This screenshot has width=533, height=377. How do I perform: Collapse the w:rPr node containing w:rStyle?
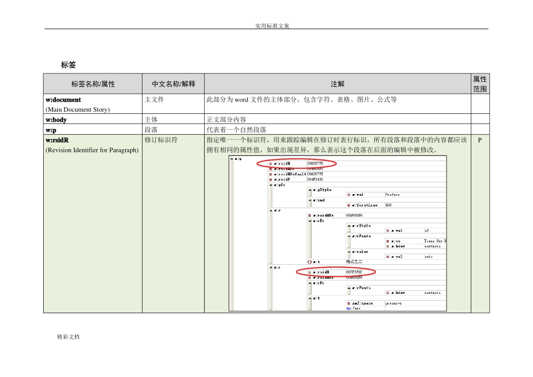[310, 221]
